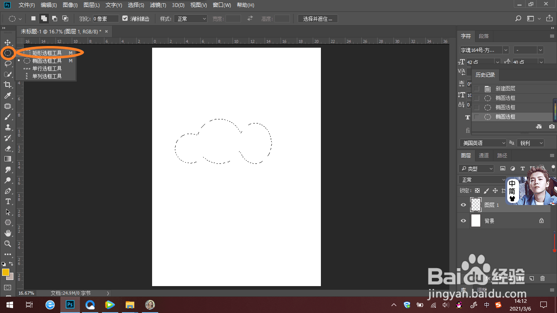The image size is (557, 313).
Task: Select the Dodge tool
Action: click(7, 180)
